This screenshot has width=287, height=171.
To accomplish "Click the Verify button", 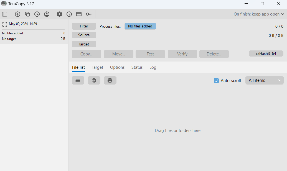I will [x=182, y=54].
